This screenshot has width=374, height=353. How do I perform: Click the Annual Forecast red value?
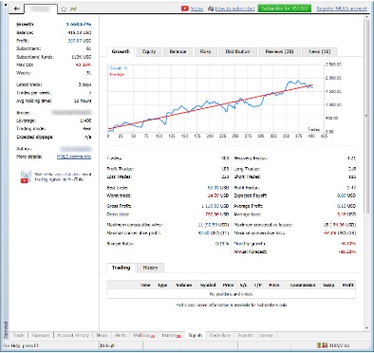point(347,251)
